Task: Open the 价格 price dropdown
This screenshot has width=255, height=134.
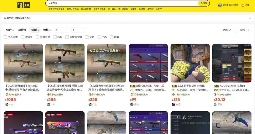Action: pos(47,30)
